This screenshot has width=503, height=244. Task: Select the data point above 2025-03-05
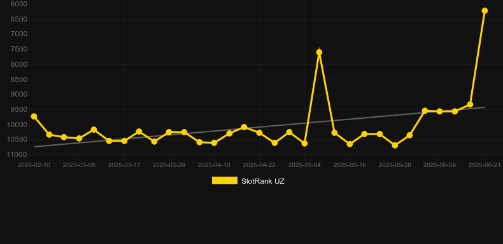coord(79,139)
